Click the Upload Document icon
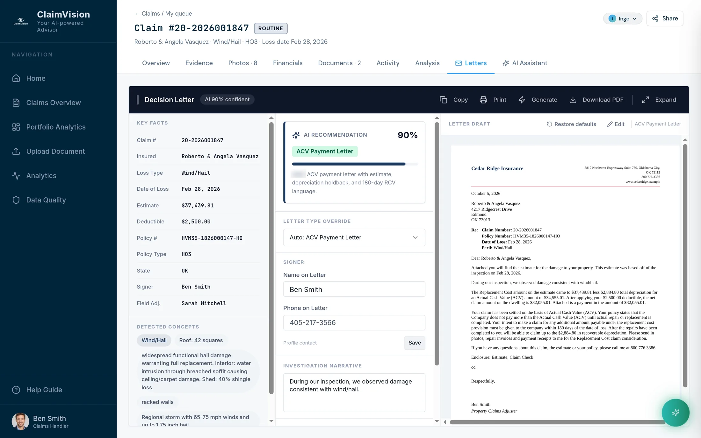The width and height of the screenshot is (701, 438). click(x=16, y=151)
